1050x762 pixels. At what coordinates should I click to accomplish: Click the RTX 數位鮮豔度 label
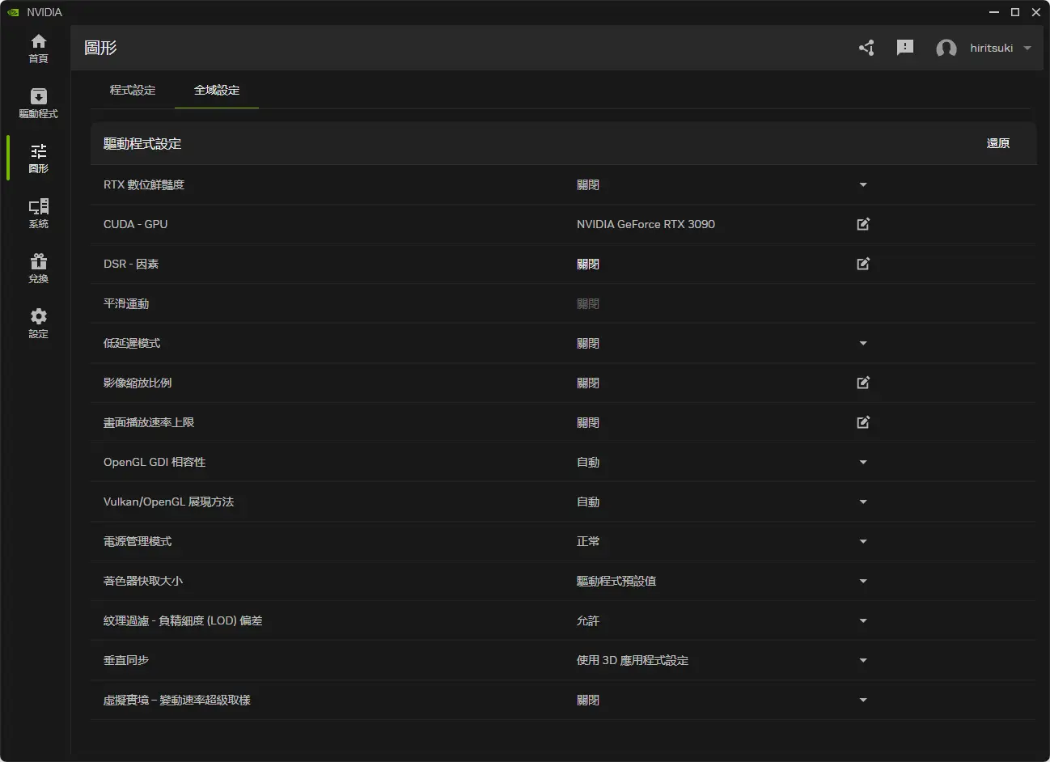pyautogui.click(x=144, y=184)
